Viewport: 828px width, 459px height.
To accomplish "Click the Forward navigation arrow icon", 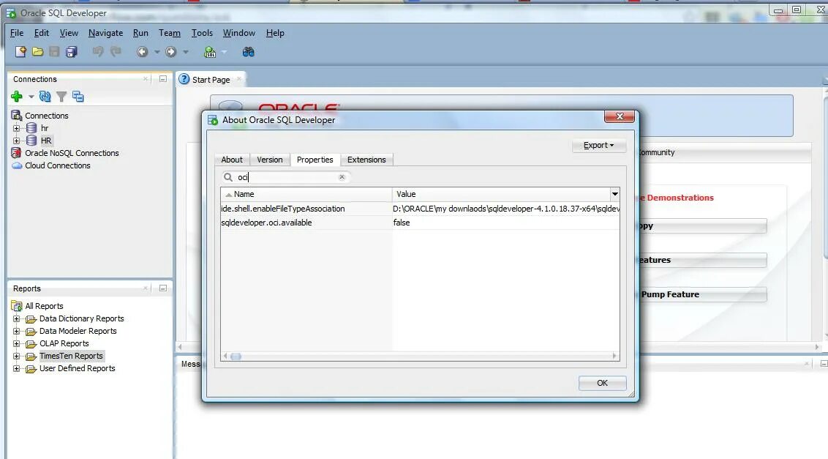I will (170, 52).
